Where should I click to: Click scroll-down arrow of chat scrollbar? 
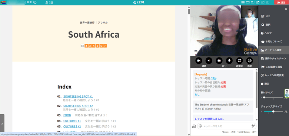256,120
